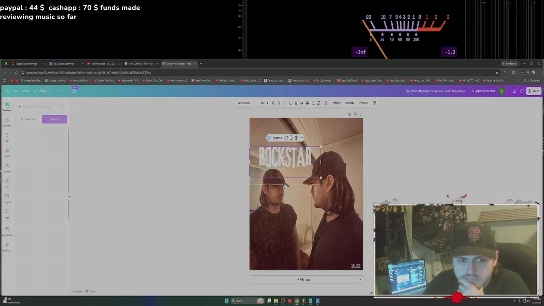Toggle bulleted list formatting
This screenshot has width=544, height=306.
click(x=313, y=103)
